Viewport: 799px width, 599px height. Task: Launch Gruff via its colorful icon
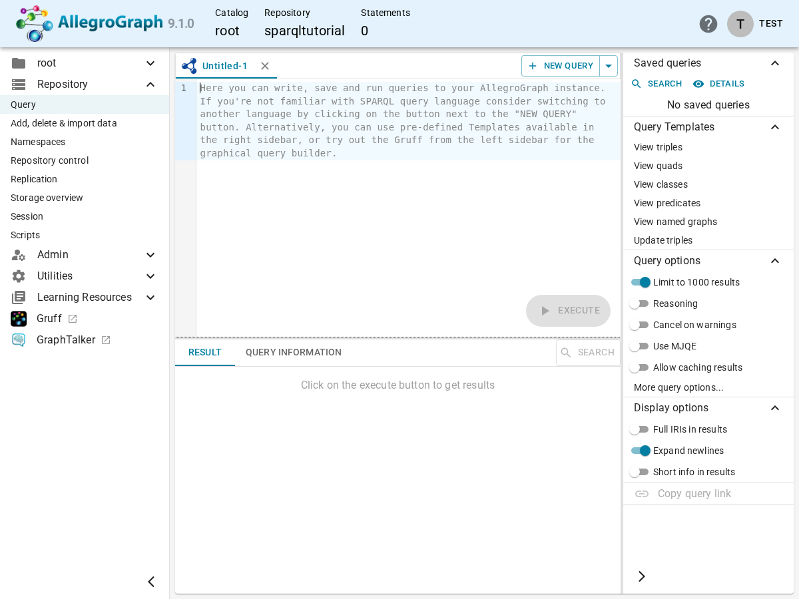pyautogui.click(x=19, y=319)
